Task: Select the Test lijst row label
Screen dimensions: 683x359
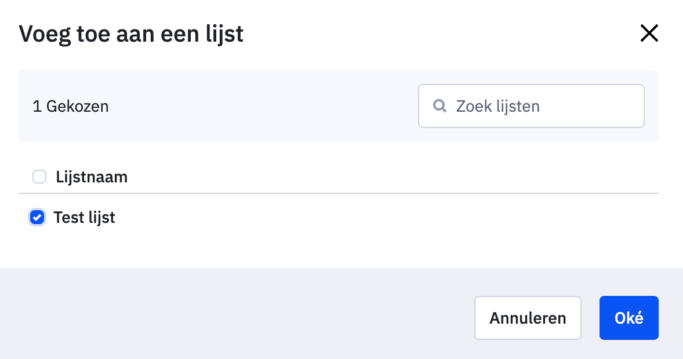Action: pos(84,217)
